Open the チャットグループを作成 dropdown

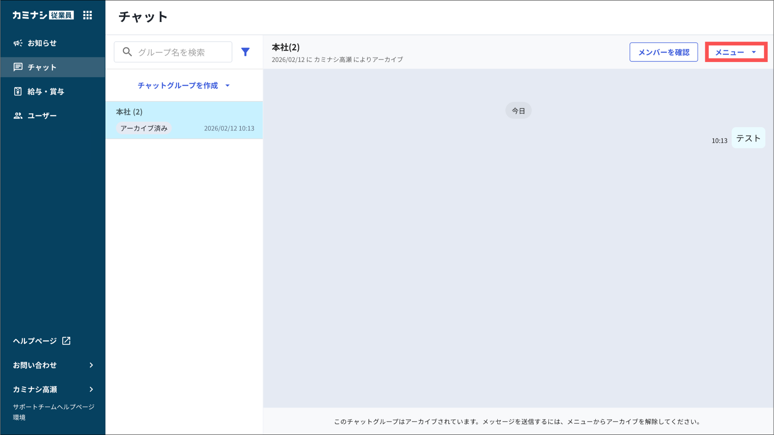coord(184,85)
